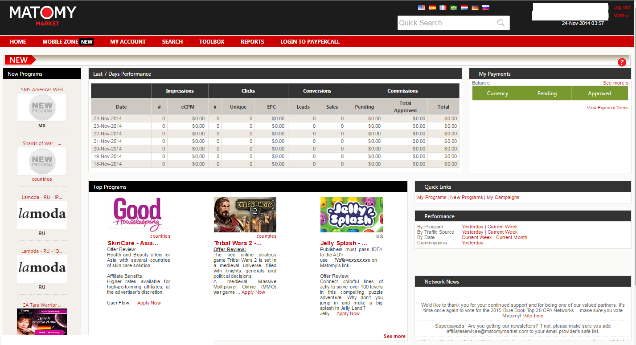Click the Tribal Wars 2 game image
This screenshot has height=345, width=636.
(x=245, y=215)
